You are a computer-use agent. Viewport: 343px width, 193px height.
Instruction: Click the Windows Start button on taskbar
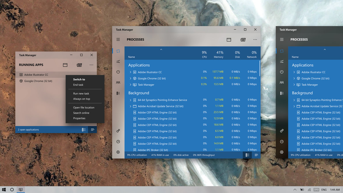(x=3, y=190)
